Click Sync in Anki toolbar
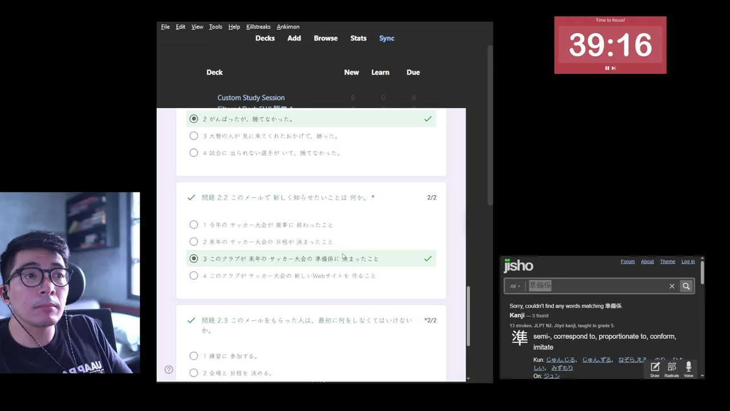Image resolution: width=730 pixels, height=411 pixels. click(x=387, y=38)
